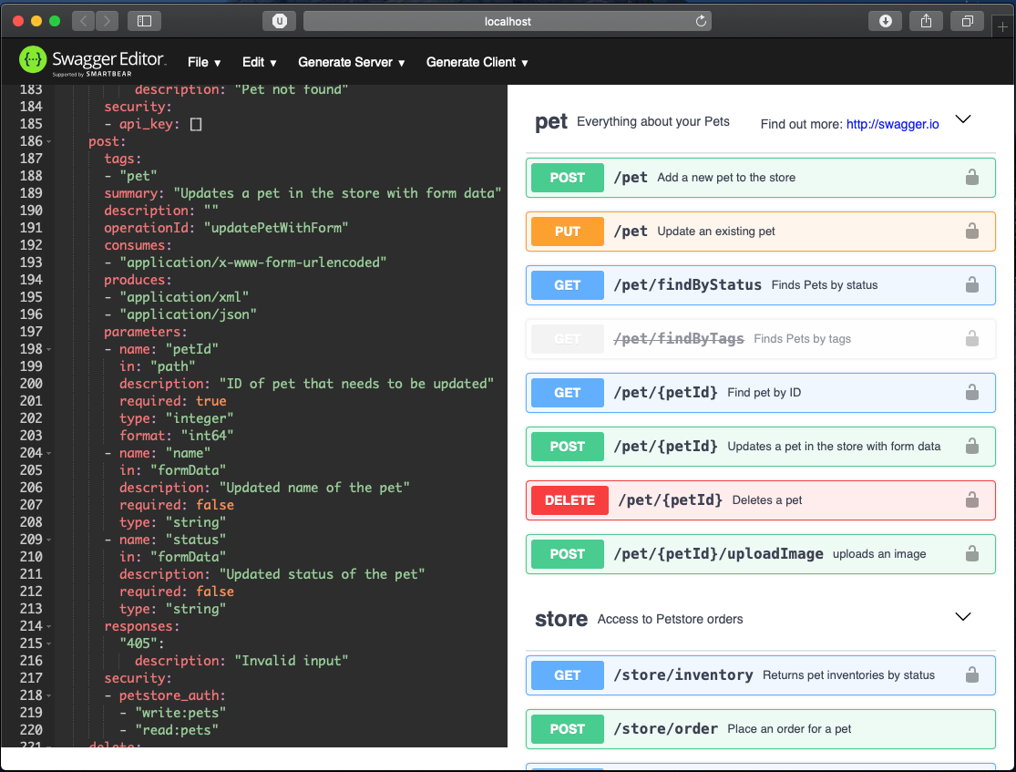Click the localhost address bar field
Screen dimensions: 1016x772
[507, 20]
